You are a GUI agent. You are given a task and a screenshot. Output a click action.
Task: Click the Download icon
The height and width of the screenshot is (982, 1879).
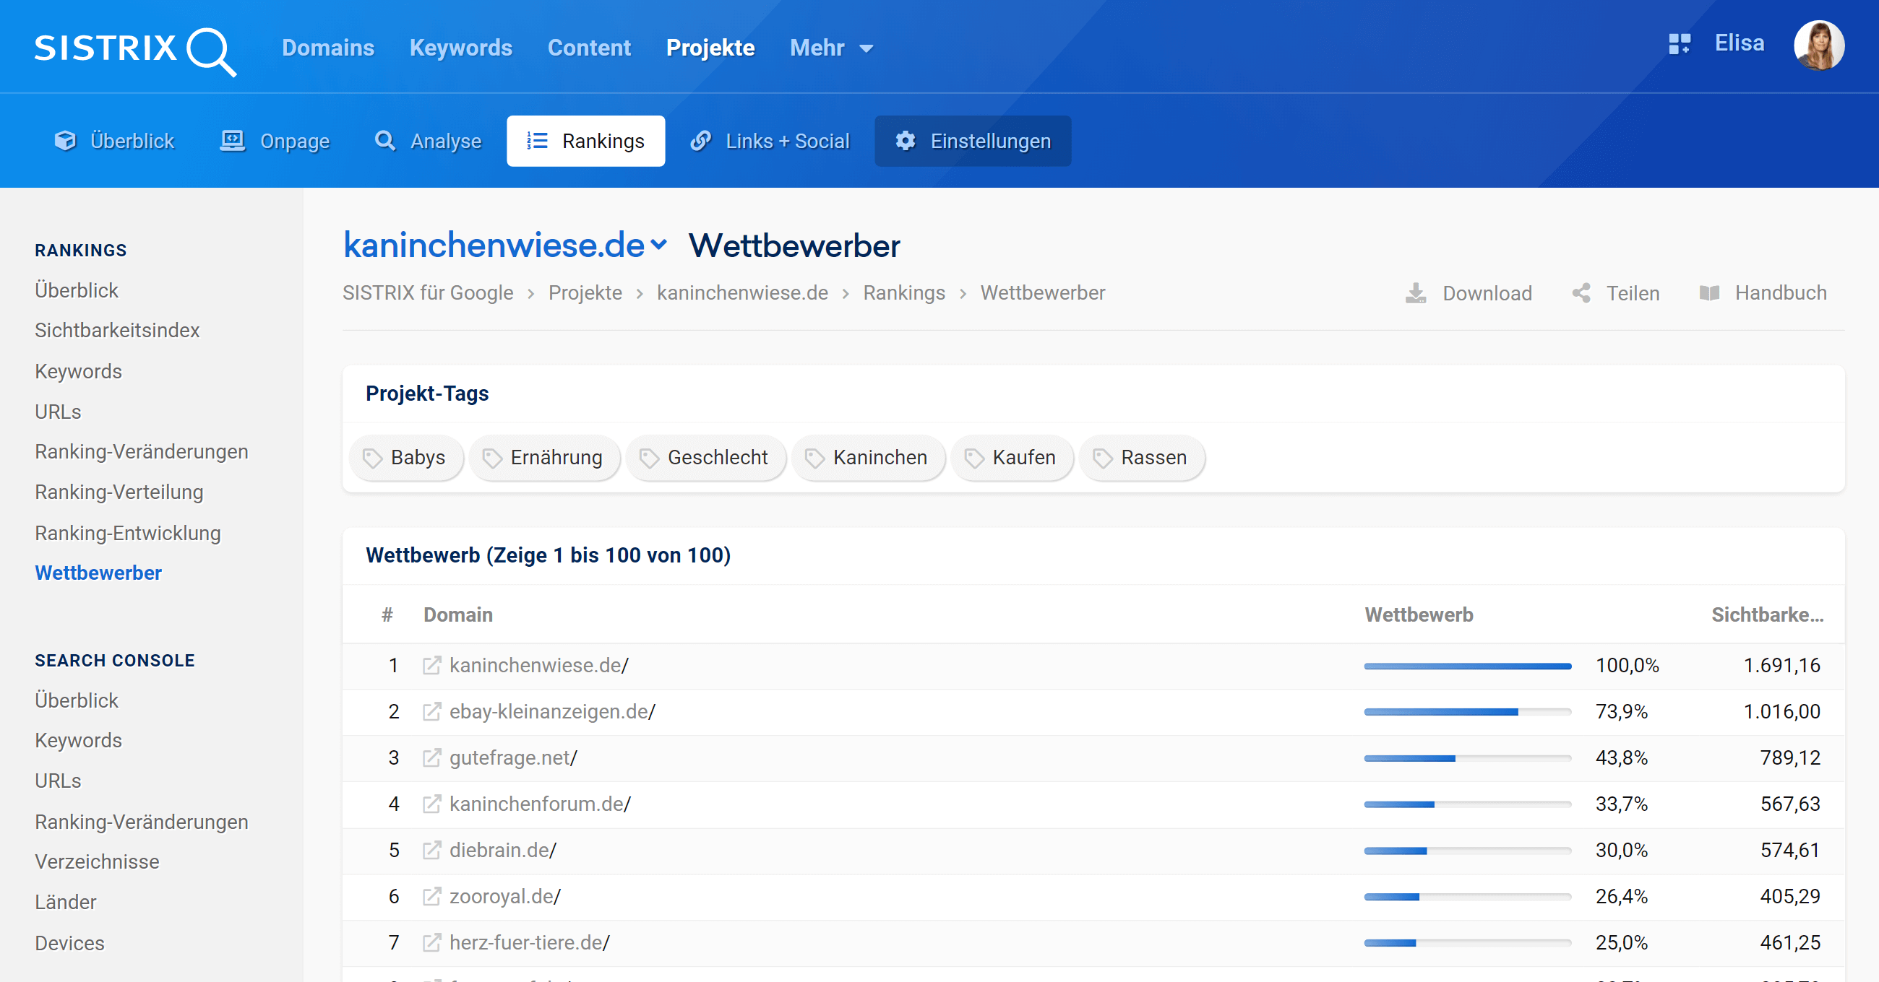coord(1415,293)
